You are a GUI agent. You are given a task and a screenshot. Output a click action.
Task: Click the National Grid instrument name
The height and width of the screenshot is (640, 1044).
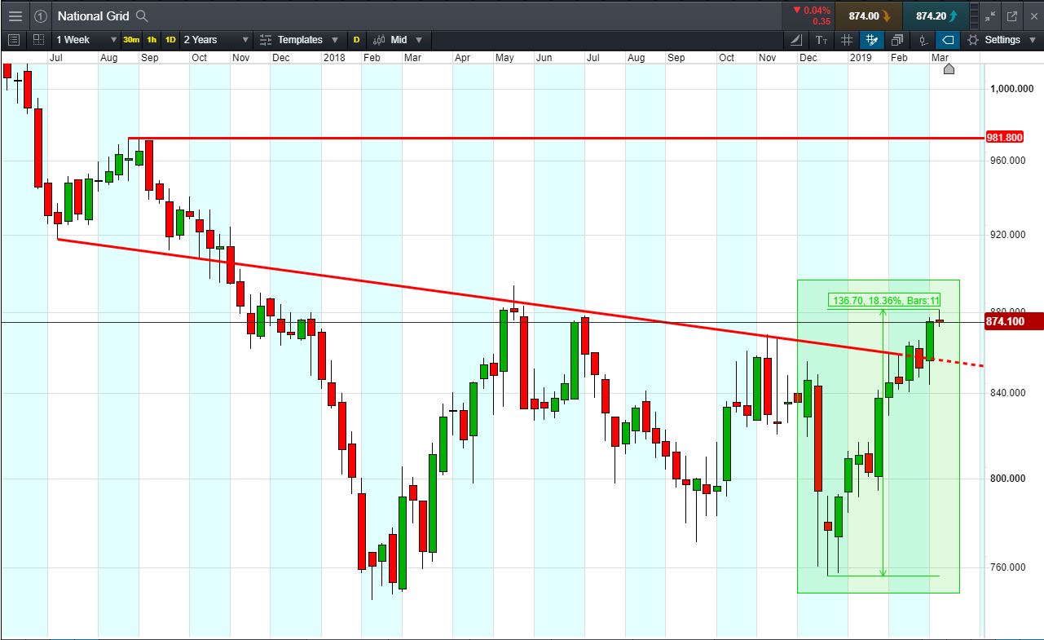point(93,15)
